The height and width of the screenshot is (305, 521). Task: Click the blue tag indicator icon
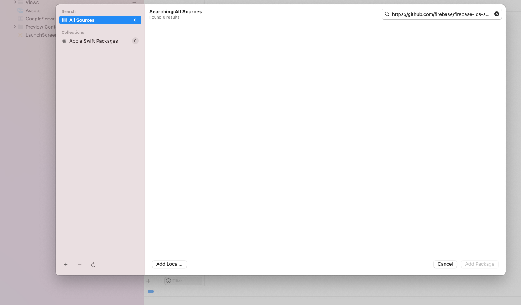[x=151, y=292]
